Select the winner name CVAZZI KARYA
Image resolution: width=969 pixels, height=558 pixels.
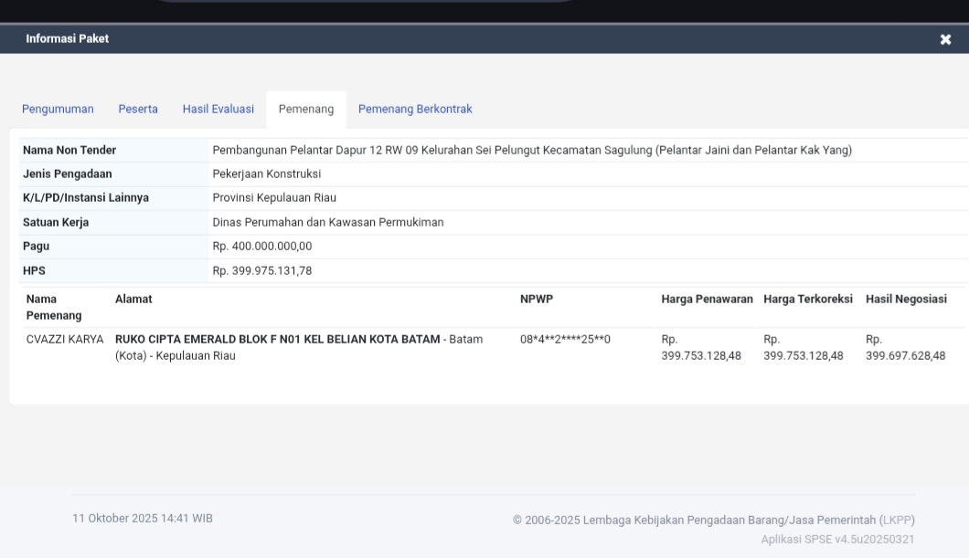pyautogui.click(x=65, y=340)
